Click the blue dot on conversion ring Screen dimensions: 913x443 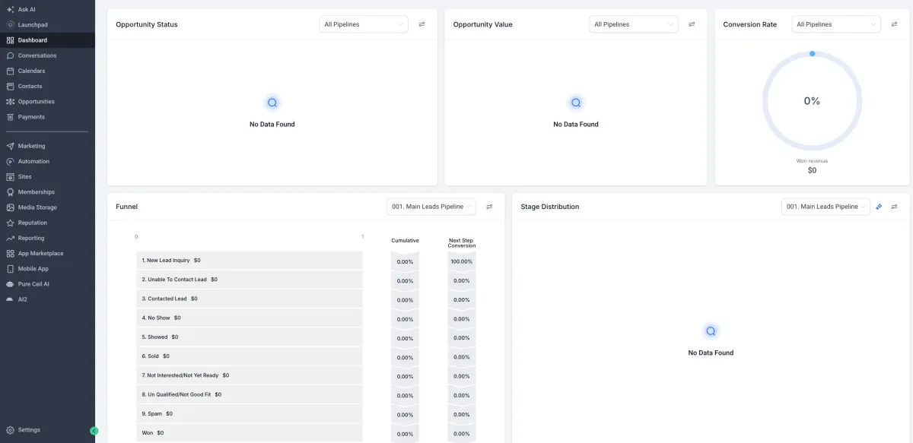point(813,54)
